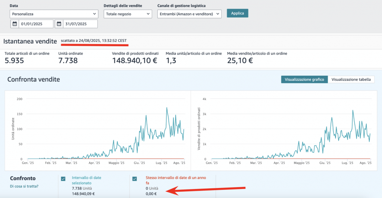The width and height of the screenshot is (382, 198).
Task: Uncheck the Intervallo di date selezionato checkbox
Action: pos(63,179)
